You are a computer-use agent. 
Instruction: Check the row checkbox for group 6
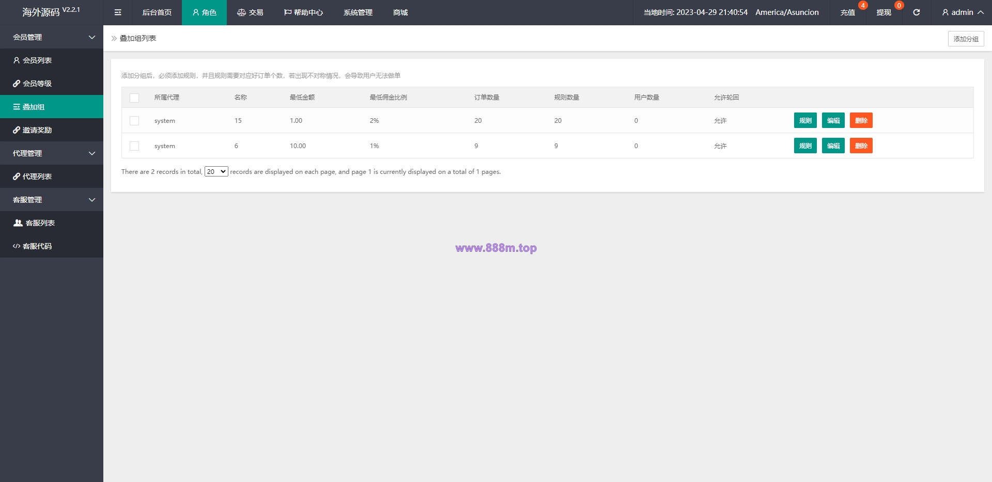pyautogui.click(x=134, y=146)
